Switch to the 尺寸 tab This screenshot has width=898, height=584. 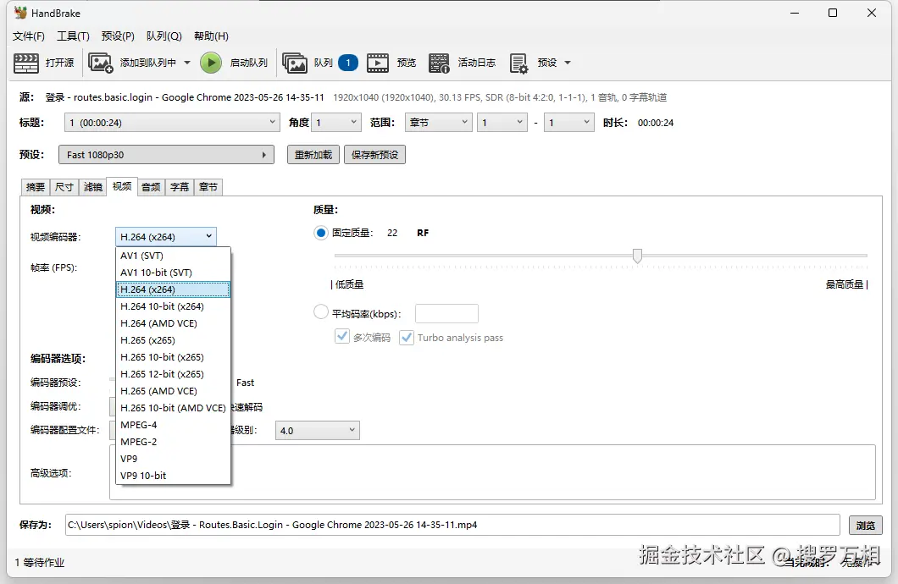tap(64, 187)
